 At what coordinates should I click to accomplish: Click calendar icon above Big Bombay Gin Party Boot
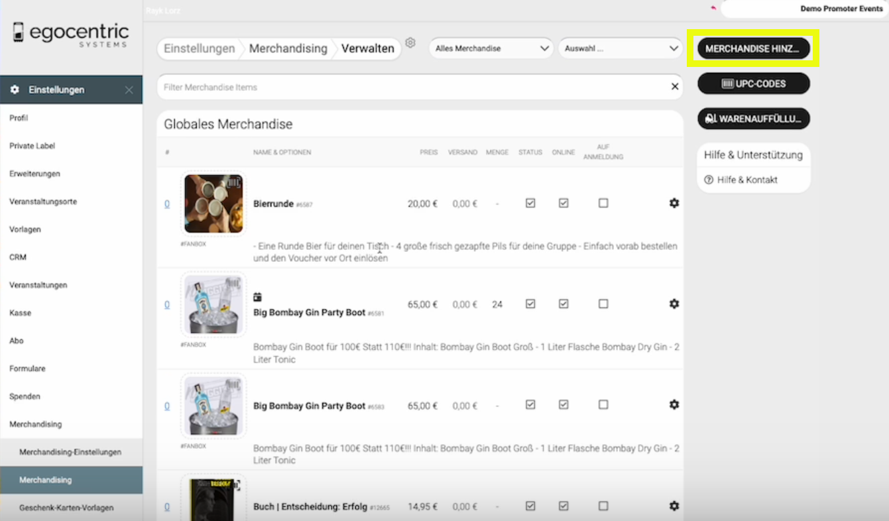(258, 297)
